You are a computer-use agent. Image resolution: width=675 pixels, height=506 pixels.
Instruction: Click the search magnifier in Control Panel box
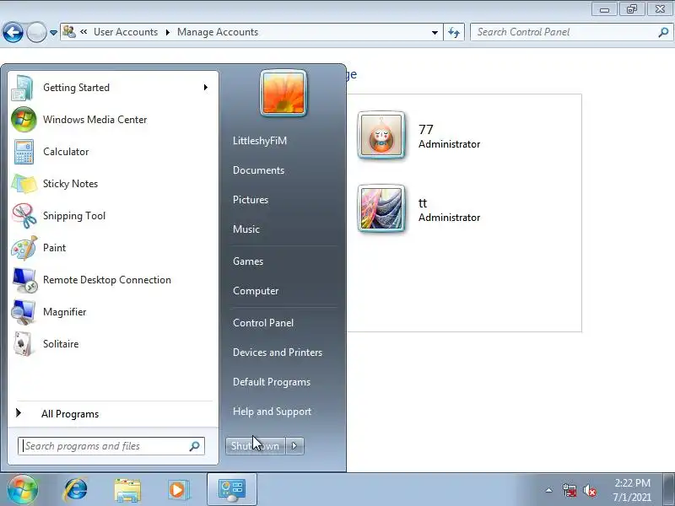(x=663, y=32)
